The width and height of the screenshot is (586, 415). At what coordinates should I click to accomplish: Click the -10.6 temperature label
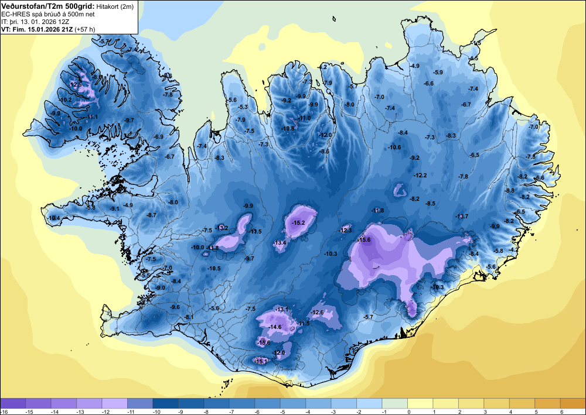(394, 147)
